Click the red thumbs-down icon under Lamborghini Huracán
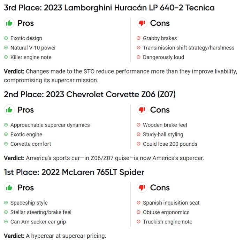The height and width of the screenshot is (245, 244). point(142,23)
